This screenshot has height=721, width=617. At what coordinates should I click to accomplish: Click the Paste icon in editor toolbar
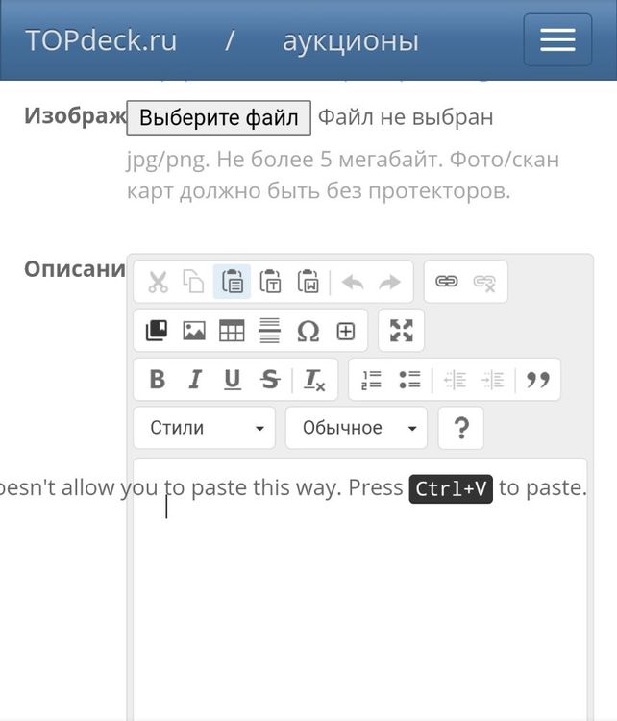pyautogui.click(x=232, y=282)
